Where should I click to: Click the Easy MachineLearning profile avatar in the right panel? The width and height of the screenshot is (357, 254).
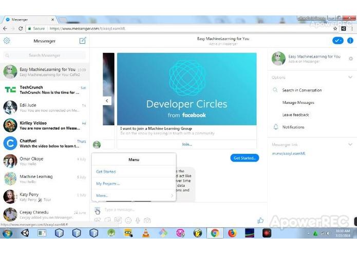pyautogui.click(x=278, y=59)
